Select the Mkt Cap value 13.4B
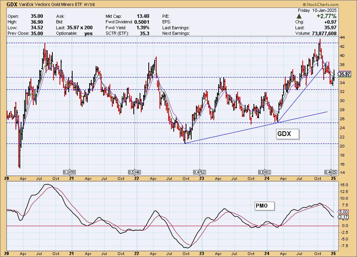The height and width of the screenshot is (257, 357). (x=143, y=16)
